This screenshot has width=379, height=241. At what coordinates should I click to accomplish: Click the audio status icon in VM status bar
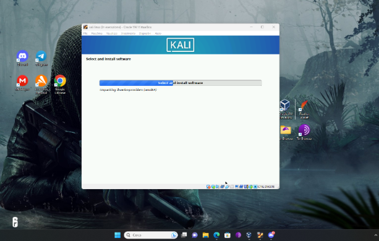[x=217, y=187]
